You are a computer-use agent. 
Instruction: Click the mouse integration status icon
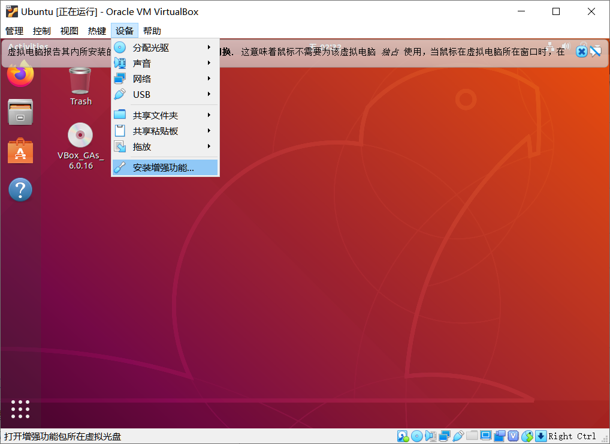tap(527, 436)
